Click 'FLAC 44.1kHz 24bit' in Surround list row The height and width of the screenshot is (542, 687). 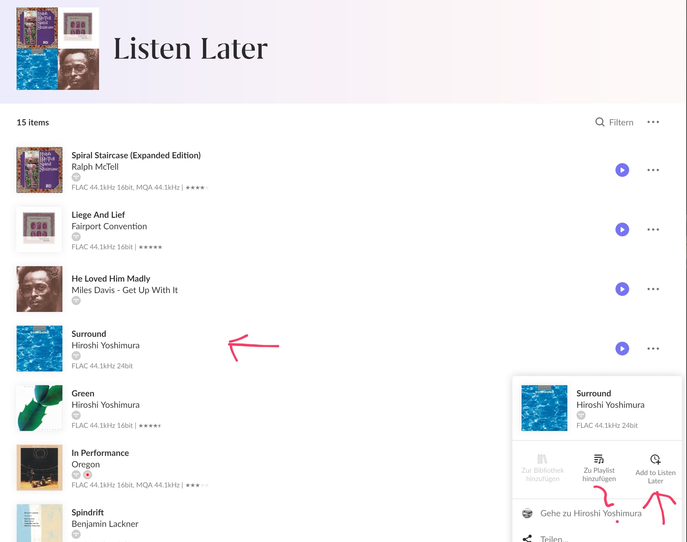coord(102,366)
